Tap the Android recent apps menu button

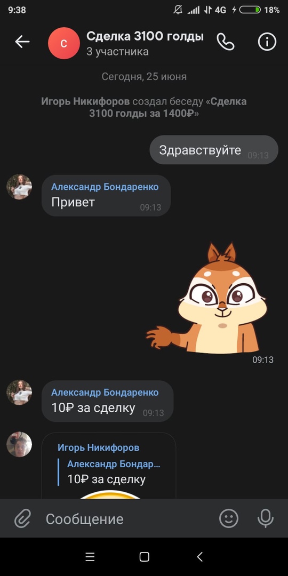pyautogui.click(x=90, y=557)
